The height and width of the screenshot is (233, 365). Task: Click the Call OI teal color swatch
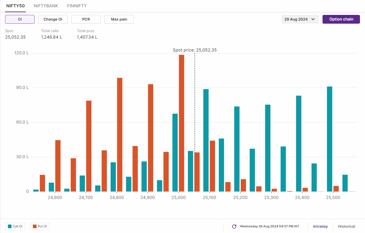pyautogui.click(x=10, y=227)
